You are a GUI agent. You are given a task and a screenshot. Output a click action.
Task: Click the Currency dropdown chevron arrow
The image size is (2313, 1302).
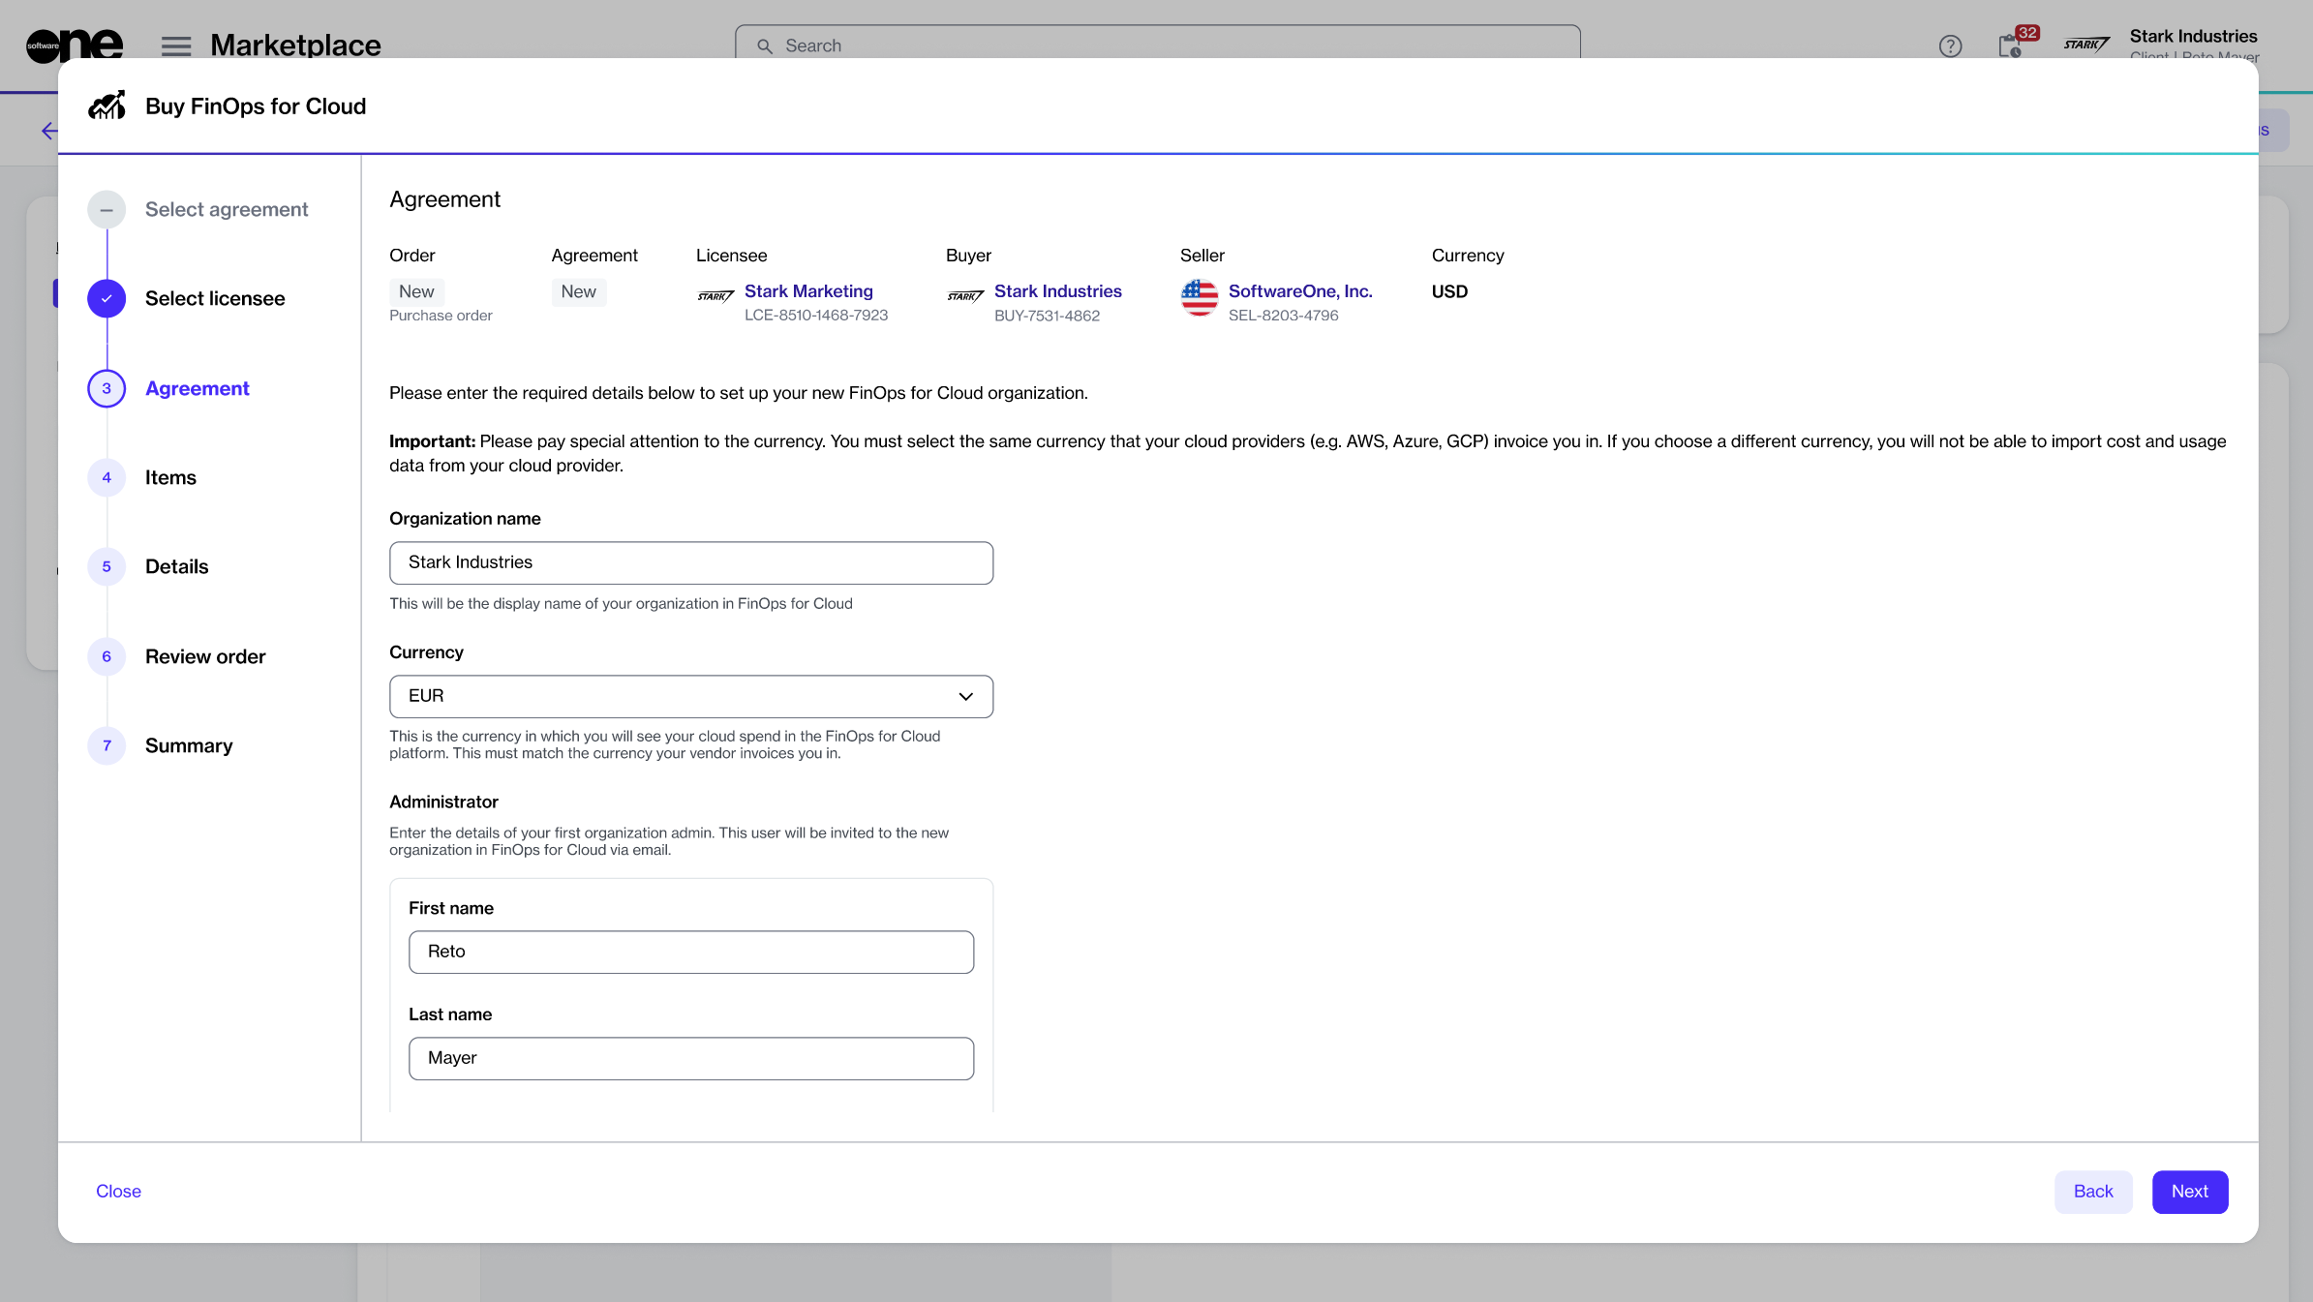coord(965,696)
